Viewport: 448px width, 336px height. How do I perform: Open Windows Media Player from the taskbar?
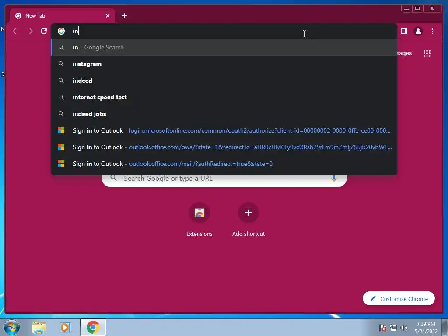point(66,328)
